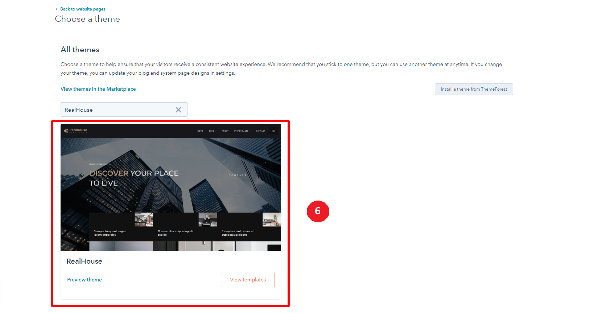Screen dimensions: 602x313
Task: Expand the BLOG dropdown in preview navigation
Action: (213, 131)
